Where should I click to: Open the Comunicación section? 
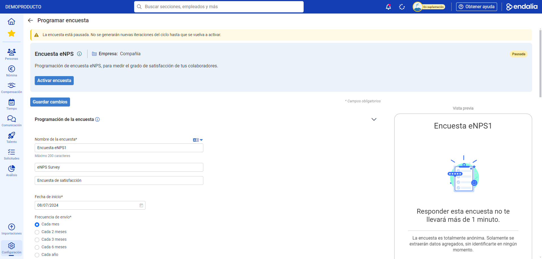pyautogui.click(x=12, y=121)
